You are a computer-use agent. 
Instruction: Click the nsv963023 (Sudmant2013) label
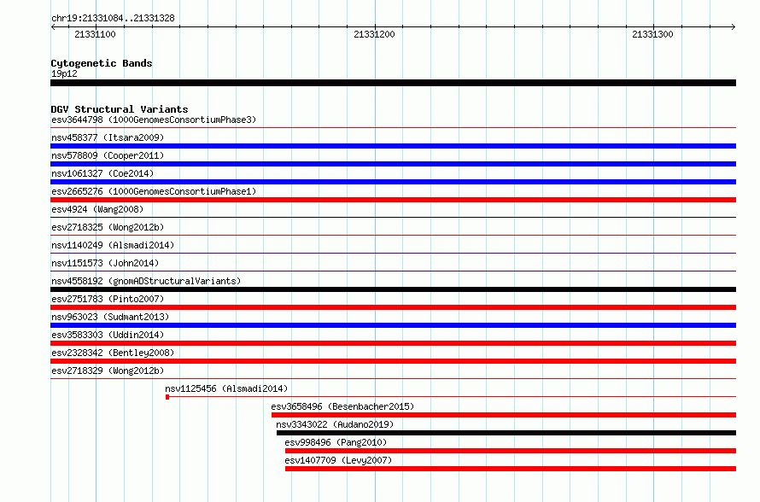coord(110,317)
